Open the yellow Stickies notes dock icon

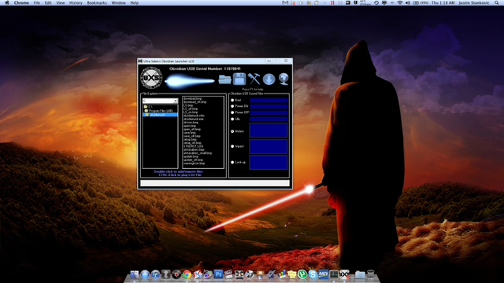[x=291, y=274]
